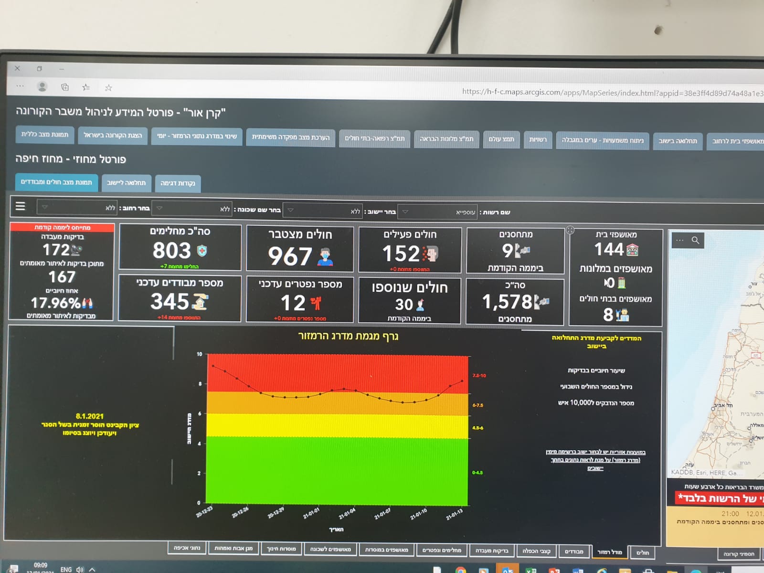Open the browser favorites list icon
This screenshot has width=764, height=573.
click(x=86, y=87)
